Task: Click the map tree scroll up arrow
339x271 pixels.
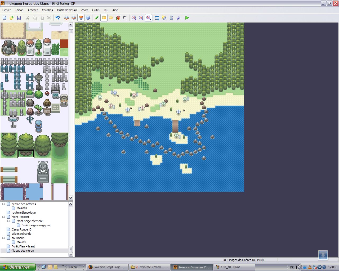Action: (x=71, y=204)
